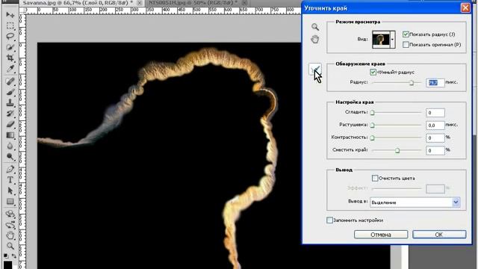Screen dimensions: 478x269
Task: Reset to default foreground/background colors
Action: [x=6, y=256]
